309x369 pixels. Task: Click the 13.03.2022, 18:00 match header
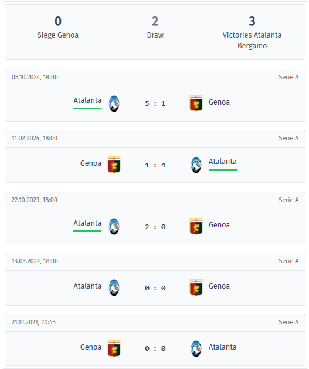pos(155,261)
